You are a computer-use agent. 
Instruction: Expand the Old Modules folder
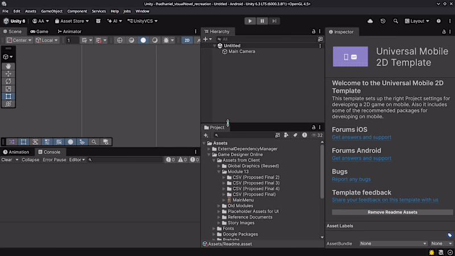219,206
